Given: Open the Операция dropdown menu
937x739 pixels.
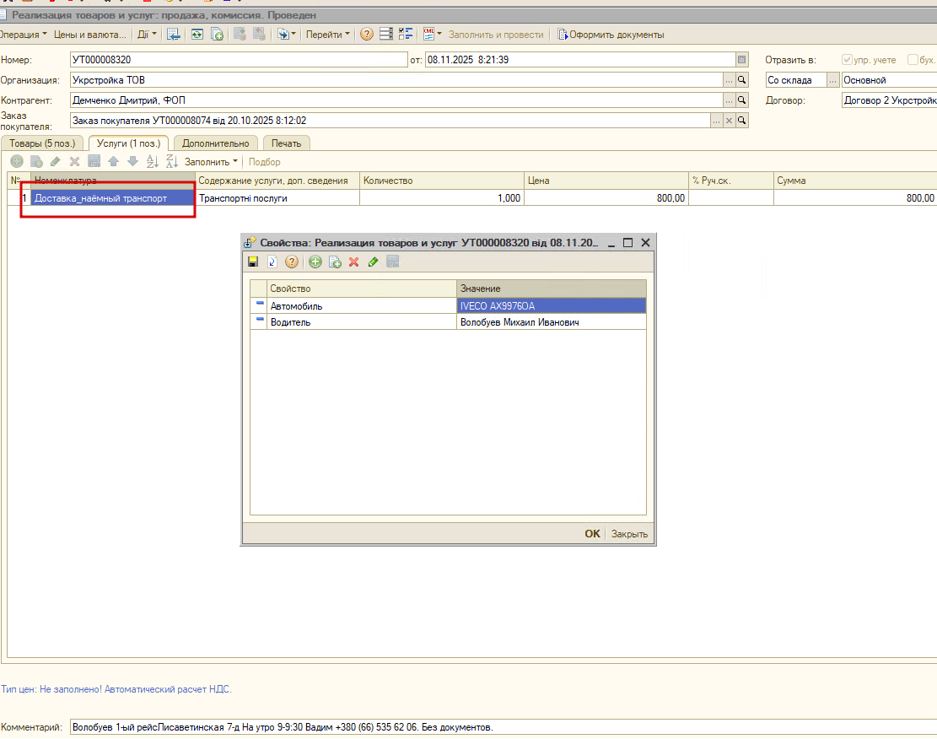Looking at the screenshot, I should click(x=23, y=34).
